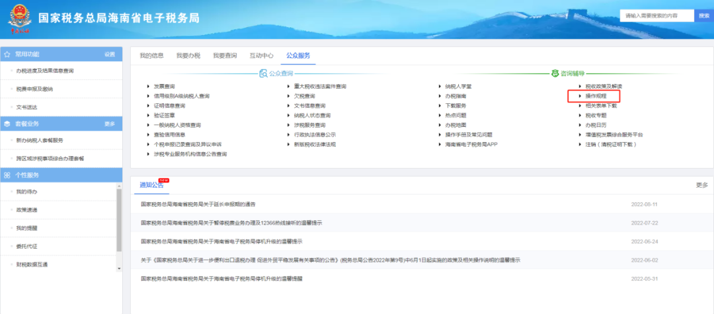This screenshot has height=314, width=714.
Task: Open 办税进度及结果信息查询 in sidebar
Action: (45, 71)
